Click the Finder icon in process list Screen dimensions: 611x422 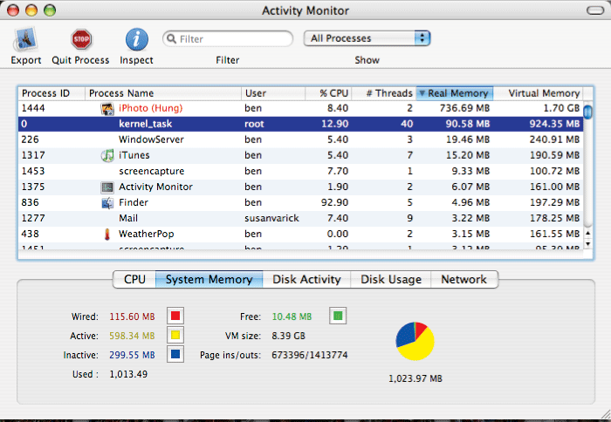pyautogui.click(x=107, y=203)
